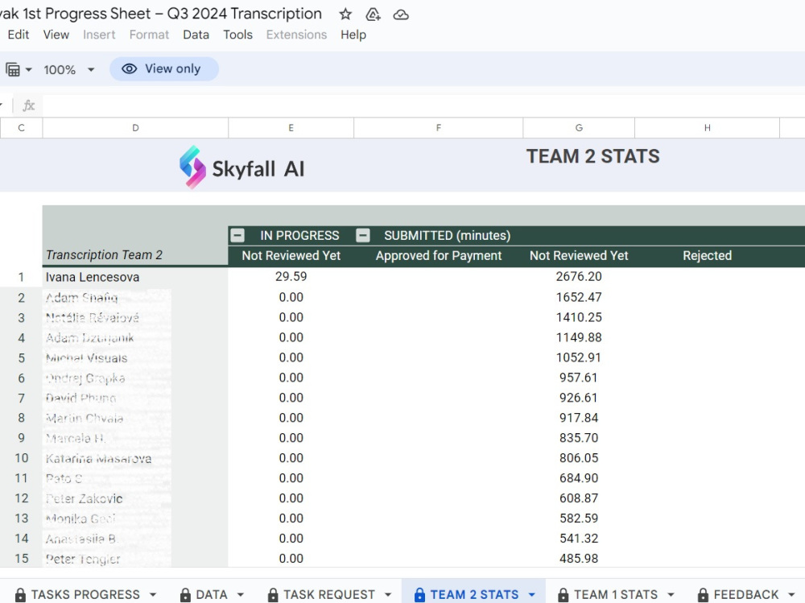Select the TEAM 2 STATS tab
This screenshot has width=805, height=603.
click(474, 594)
